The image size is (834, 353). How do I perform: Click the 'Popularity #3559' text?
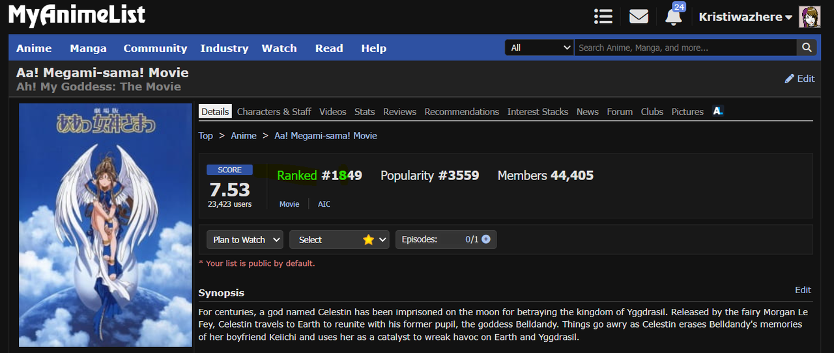(x=430, y=176)
